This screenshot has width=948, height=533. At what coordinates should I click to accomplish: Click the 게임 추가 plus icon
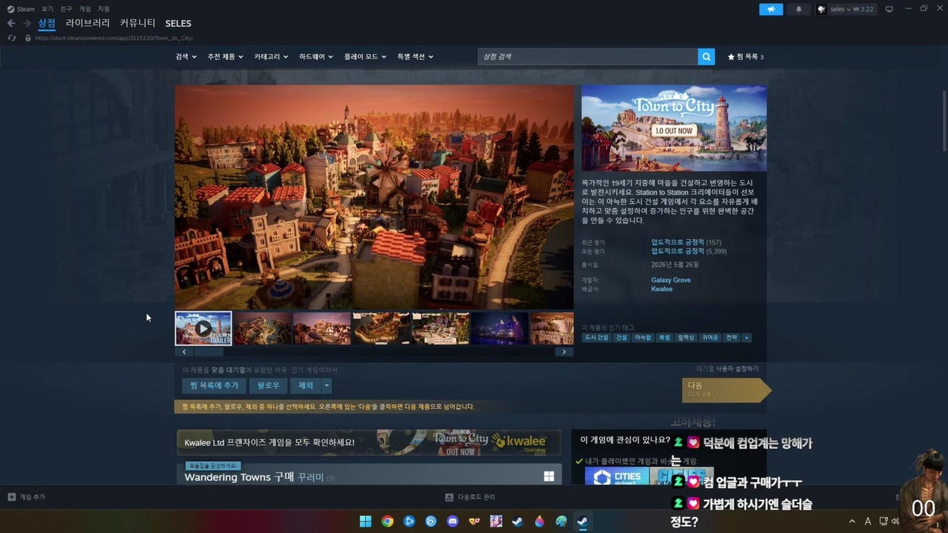12,497
